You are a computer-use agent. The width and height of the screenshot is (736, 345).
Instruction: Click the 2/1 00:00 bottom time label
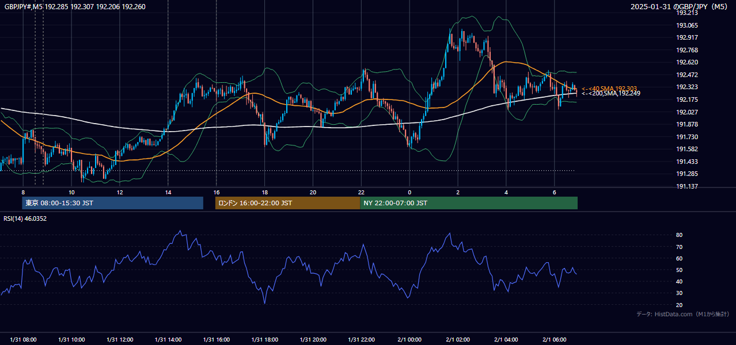(409, 340)
